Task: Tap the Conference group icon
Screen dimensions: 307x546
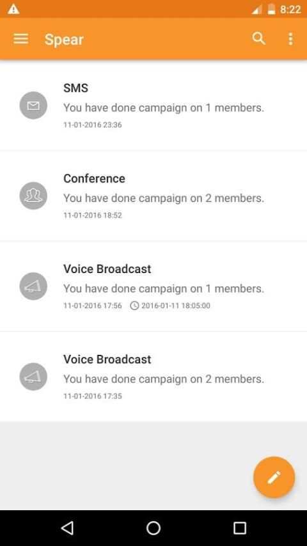Action: click(x=33, y=196)
